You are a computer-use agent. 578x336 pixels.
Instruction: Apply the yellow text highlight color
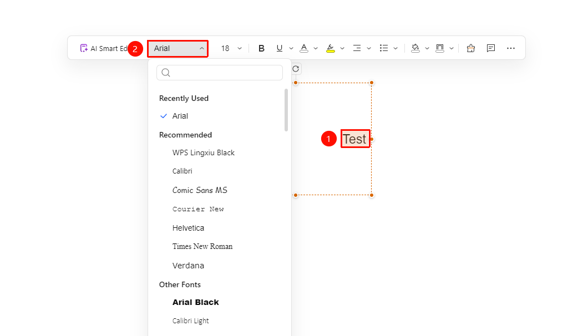[330, 48]
